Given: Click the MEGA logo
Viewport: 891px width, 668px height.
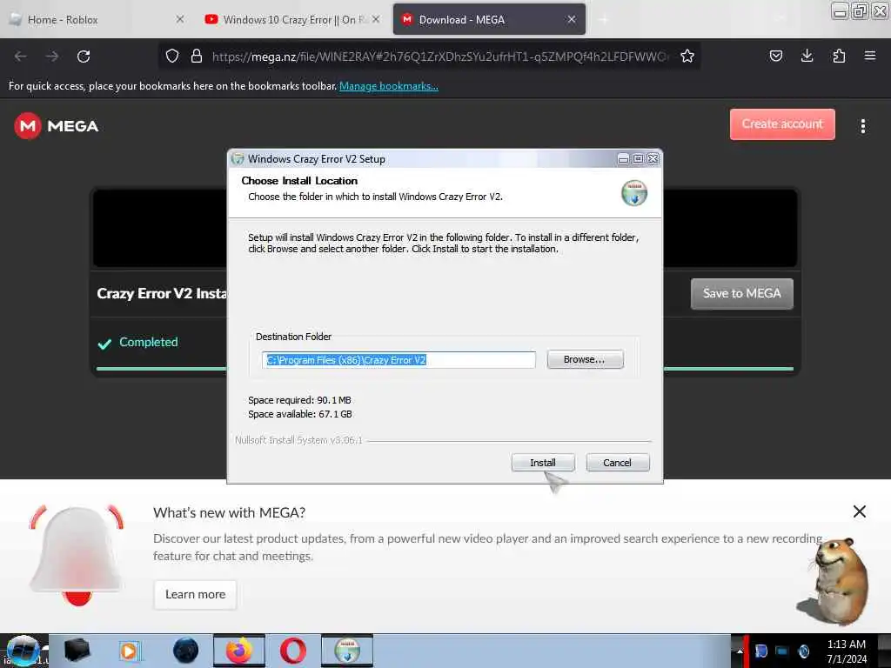Looking at the screenshot, I should [57, 125].
